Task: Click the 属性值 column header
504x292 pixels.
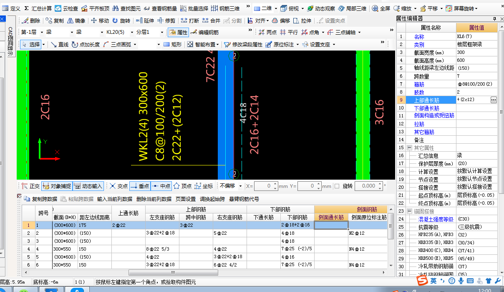Action: (477, 28)
